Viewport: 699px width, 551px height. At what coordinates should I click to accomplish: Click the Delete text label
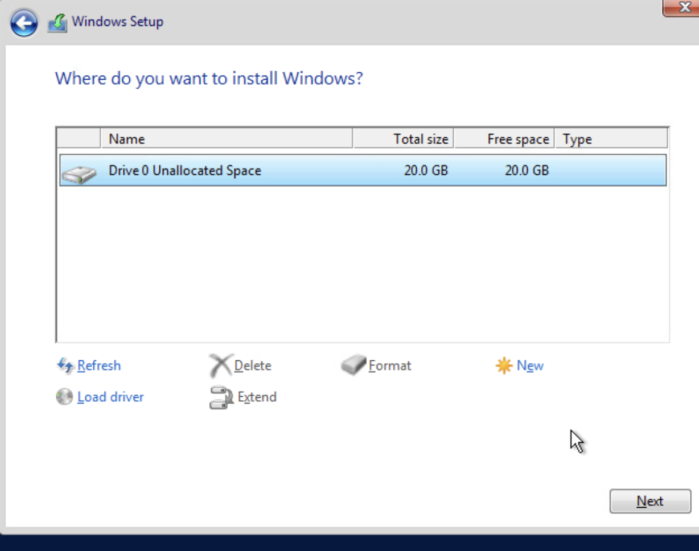point(253,365)
